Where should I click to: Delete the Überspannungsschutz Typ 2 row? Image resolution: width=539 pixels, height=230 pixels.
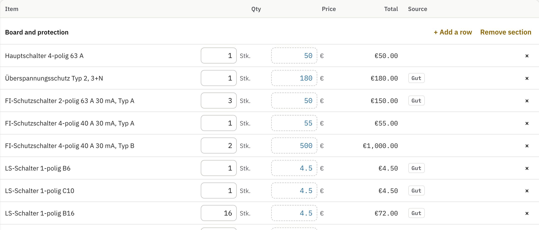tap(527, 78)
